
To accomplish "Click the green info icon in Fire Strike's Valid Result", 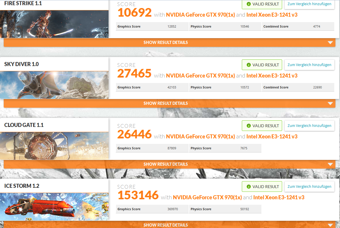I will point(249,4).
